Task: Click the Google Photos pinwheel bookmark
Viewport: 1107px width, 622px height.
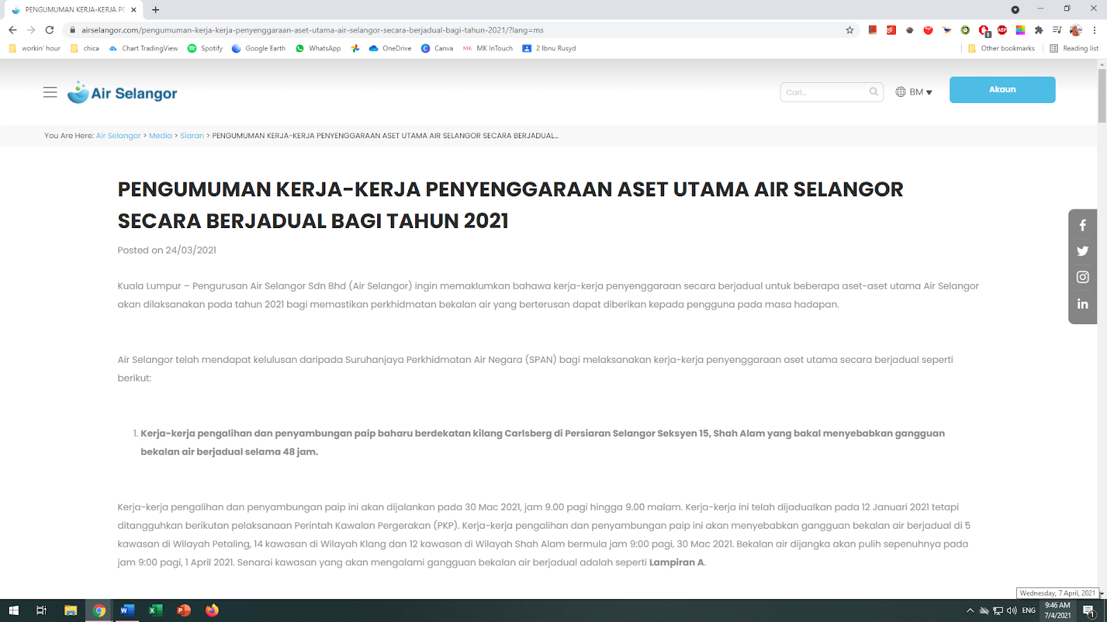Action: click(x=355, y=48)
